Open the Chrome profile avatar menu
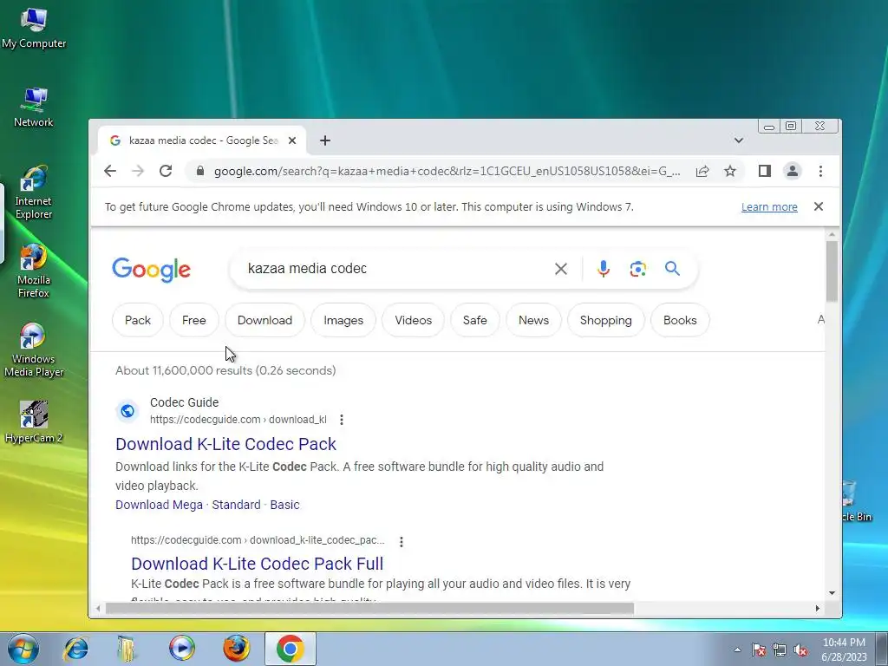Viewport: 888px width, 666px height. (793, 171)
